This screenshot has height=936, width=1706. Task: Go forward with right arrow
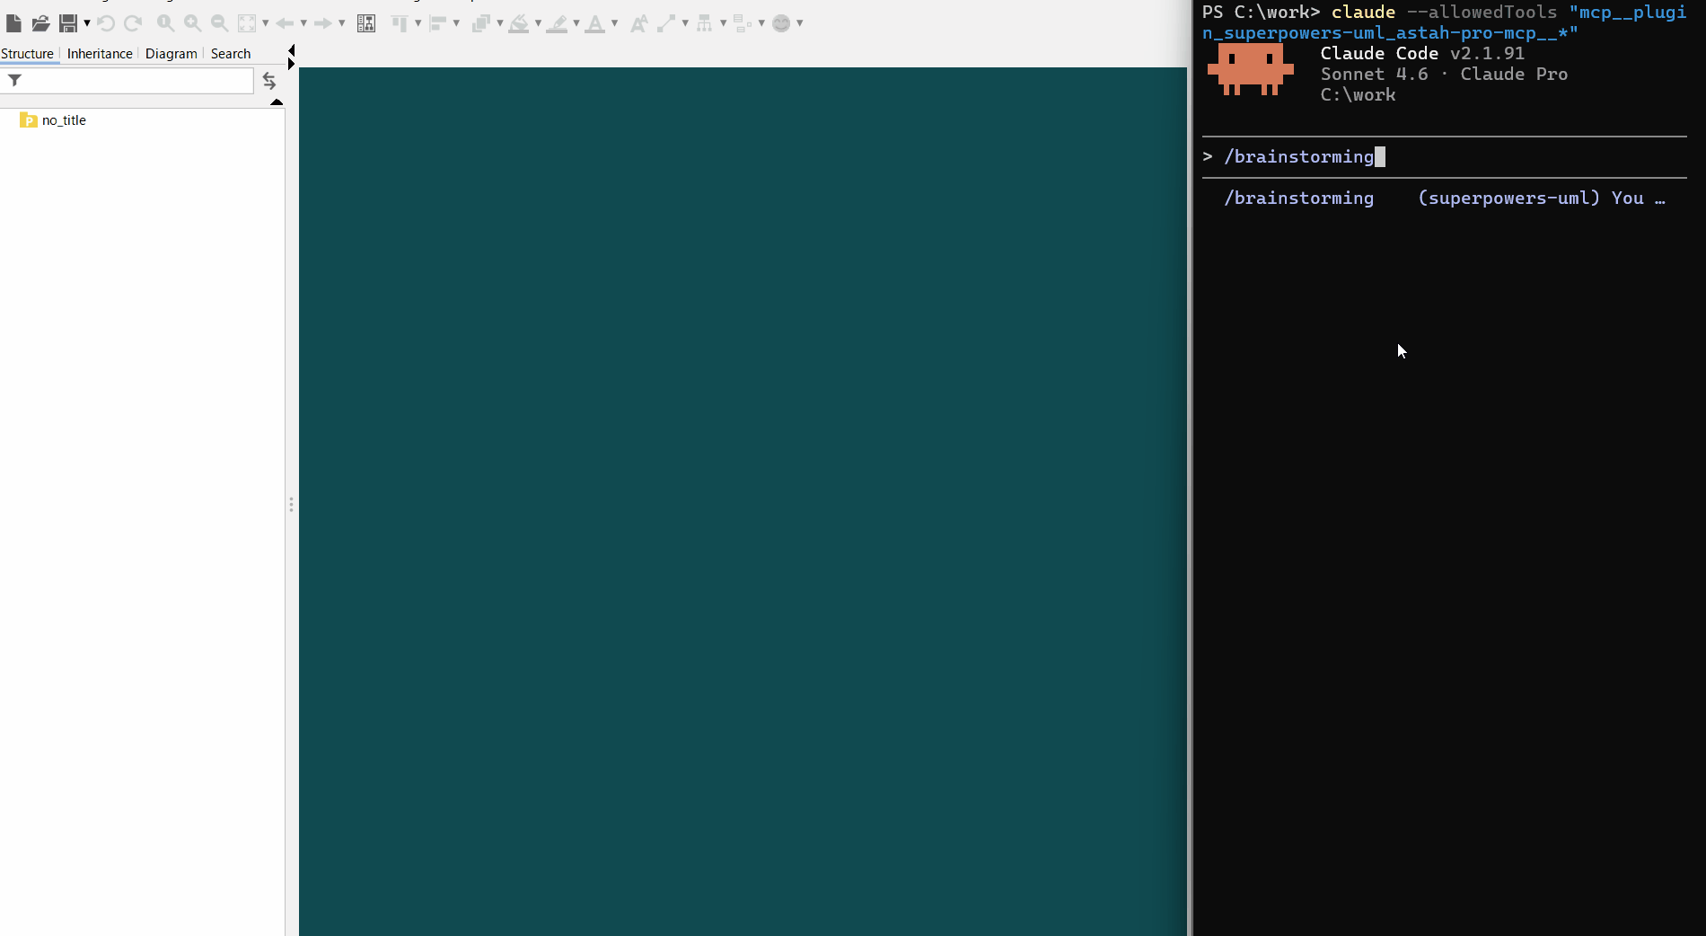coord(323,23)
